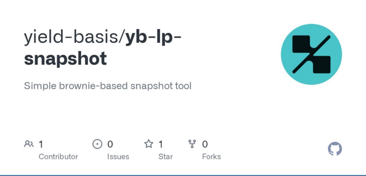Click the issues count number 0

pos(110,144)
